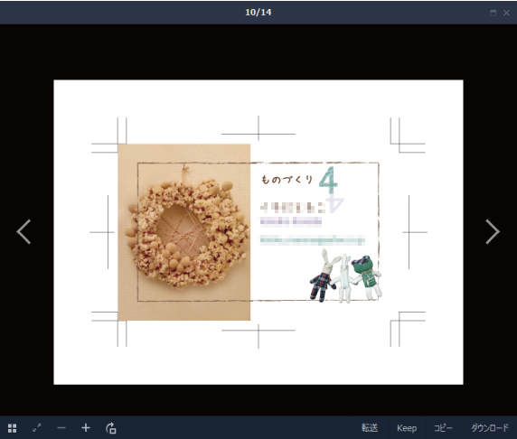Maximize the viewer window
The image size is (517, 439).
pos(493,13)
